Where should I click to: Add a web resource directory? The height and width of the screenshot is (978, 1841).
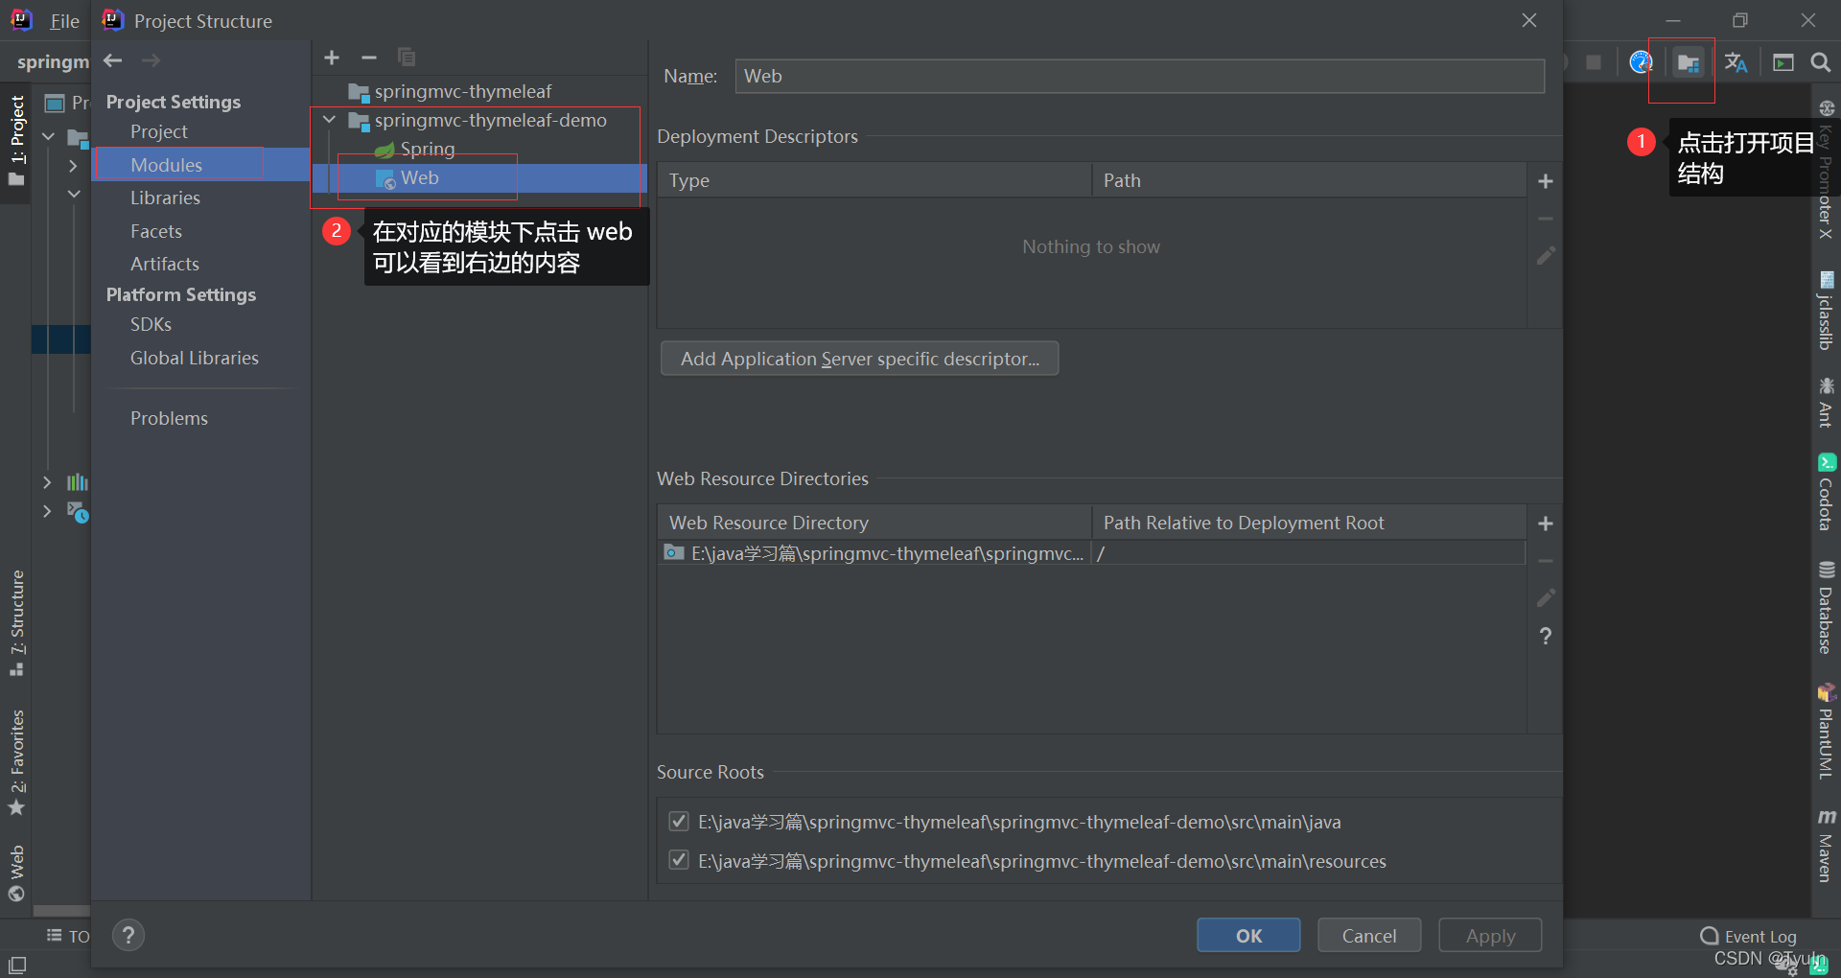[x=1546, y=524]
